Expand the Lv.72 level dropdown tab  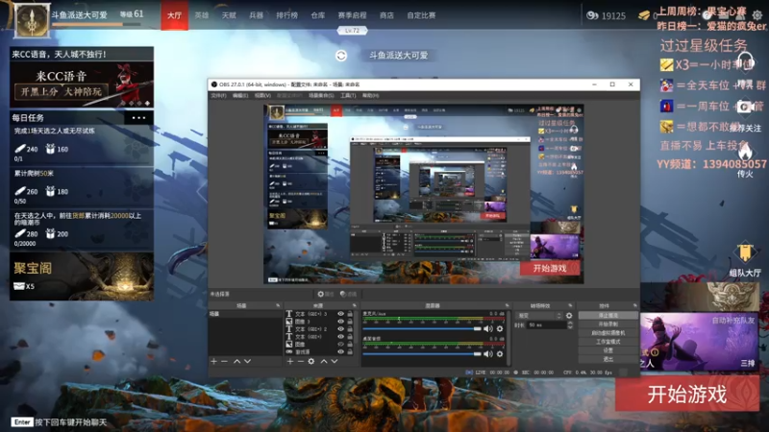tap(352, 31)
